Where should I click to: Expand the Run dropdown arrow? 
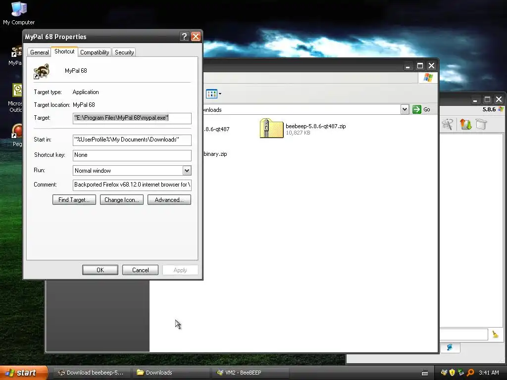click(187, 171)
